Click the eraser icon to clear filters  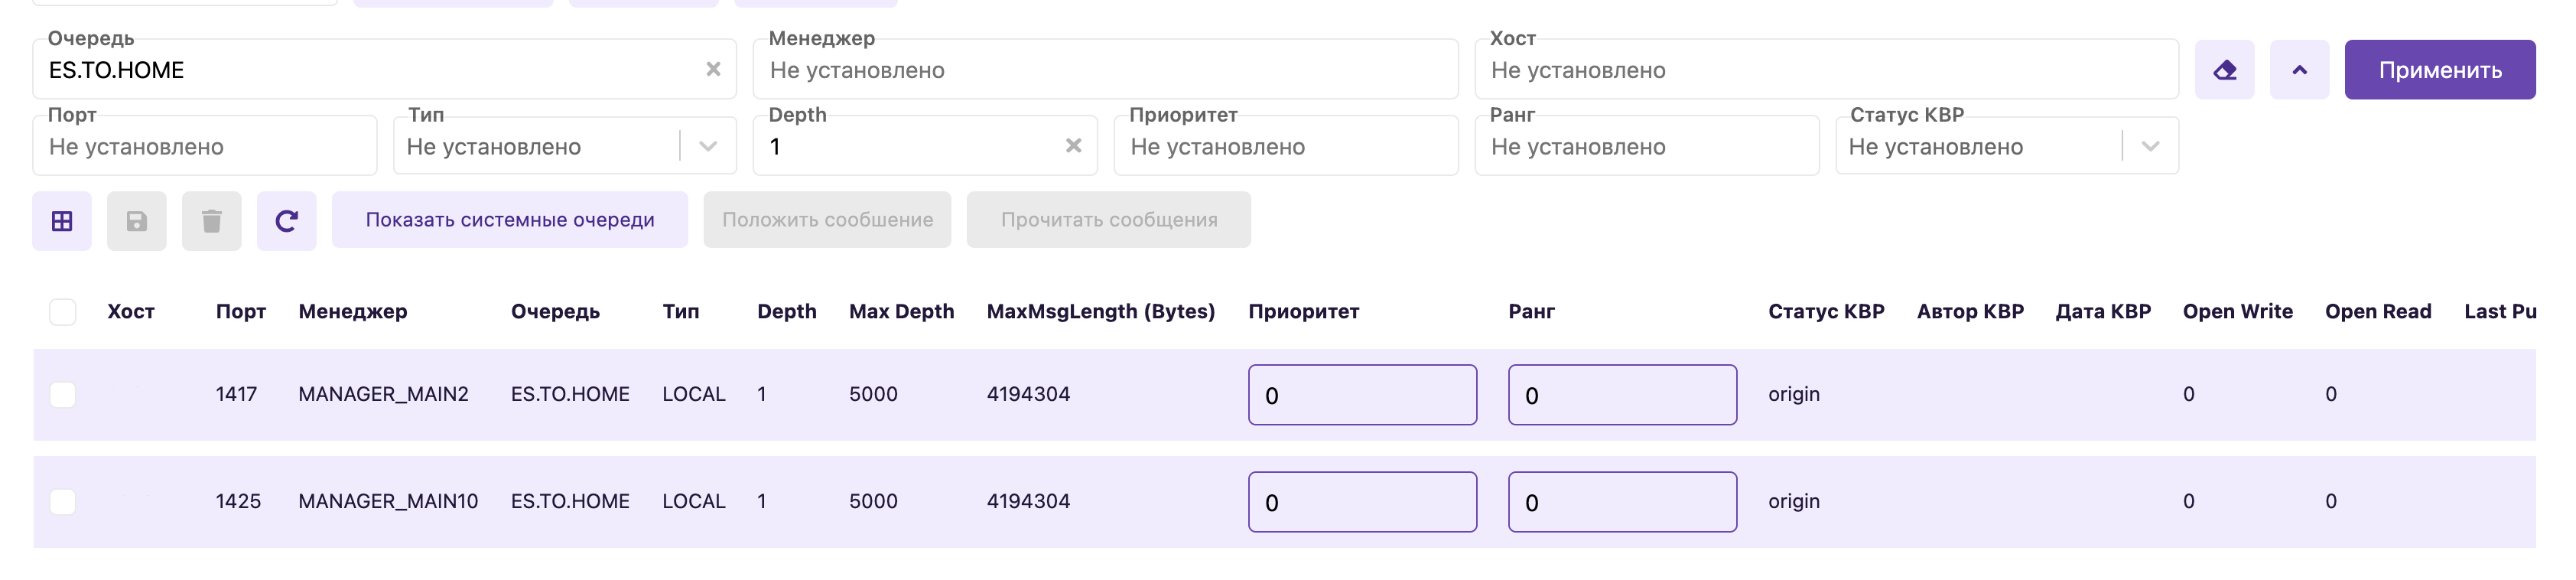pyautogui.click(x=2224, y=70)
